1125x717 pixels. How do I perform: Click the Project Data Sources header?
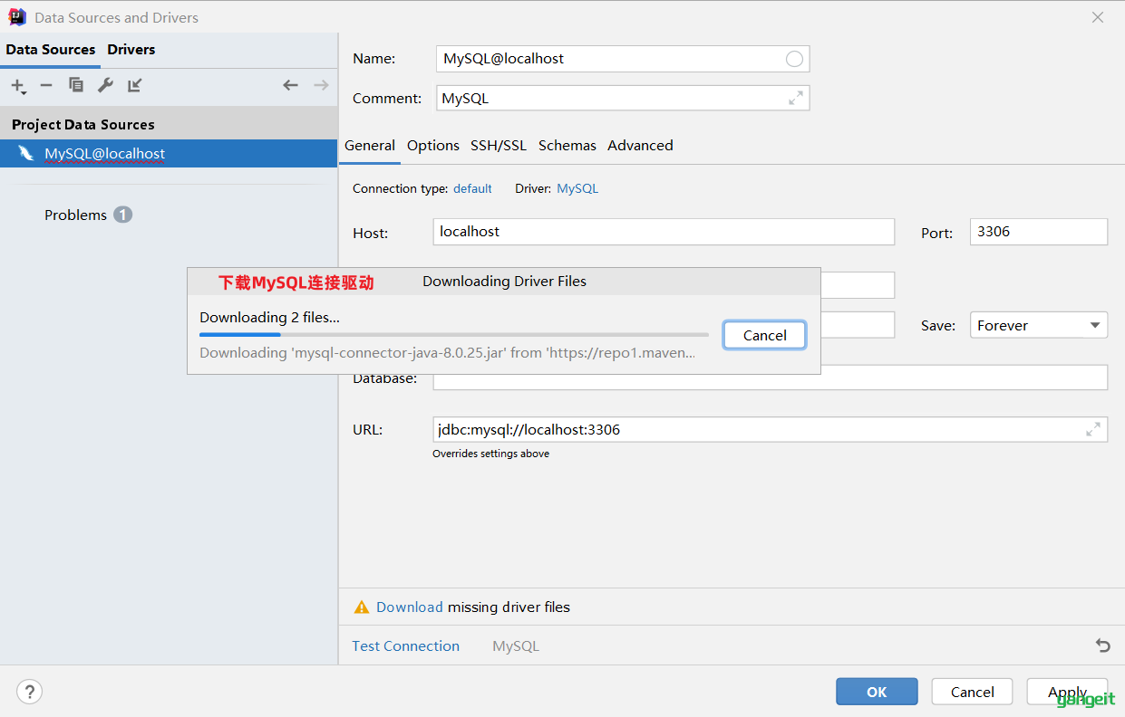tap(169, 124)
